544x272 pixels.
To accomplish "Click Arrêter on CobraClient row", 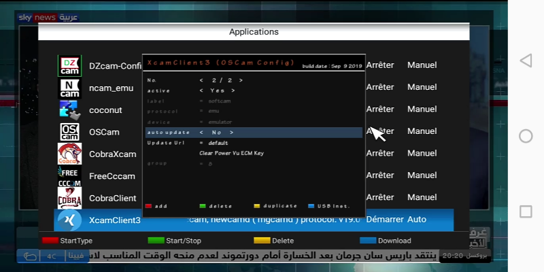I will point(380,197).
